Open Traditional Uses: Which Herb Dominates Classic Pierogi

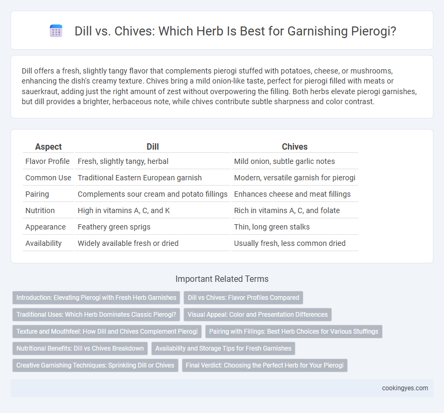96,315
